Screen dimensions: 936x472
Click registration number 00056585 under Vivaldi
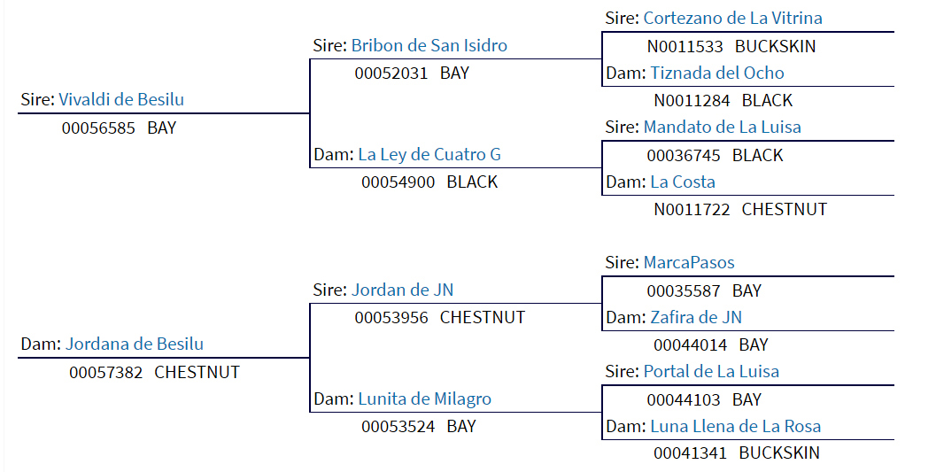[98, 128]
